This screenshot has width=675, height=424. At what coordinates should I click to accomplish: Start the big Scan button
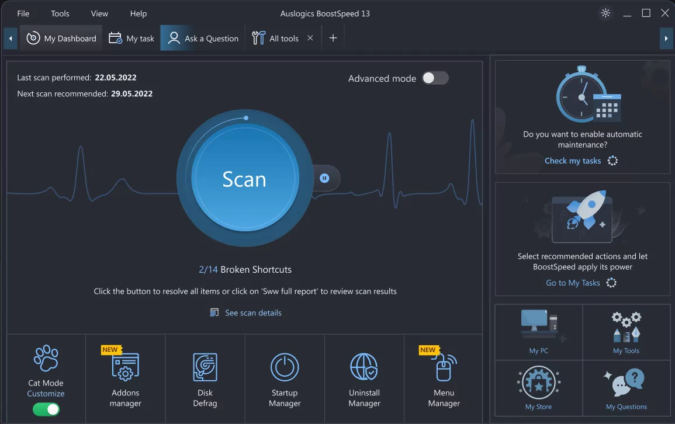(x=245, y=179)
